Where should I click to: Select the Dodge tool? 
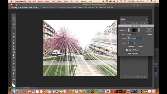(14, 58)
